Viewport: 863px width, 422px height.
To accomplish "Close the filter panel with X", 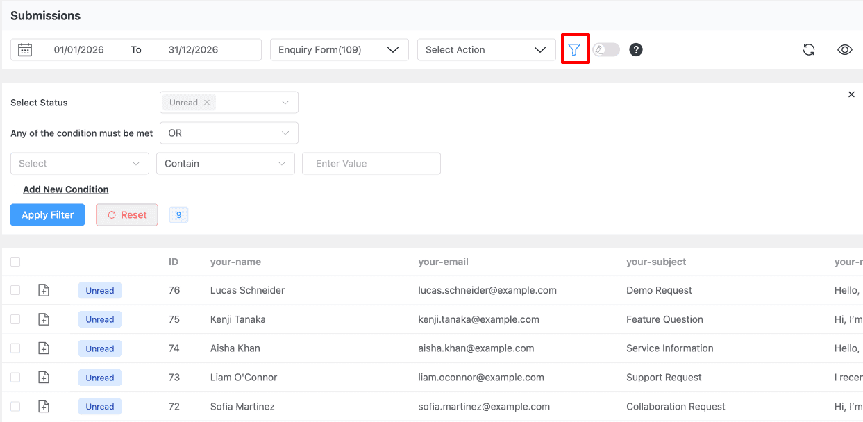I will click(x=852, y=94).
